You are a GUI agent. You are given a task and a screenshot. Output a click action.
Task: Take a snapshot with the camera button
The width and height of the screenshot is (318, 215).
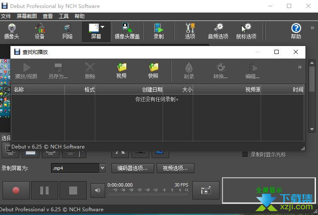point(206,190)
